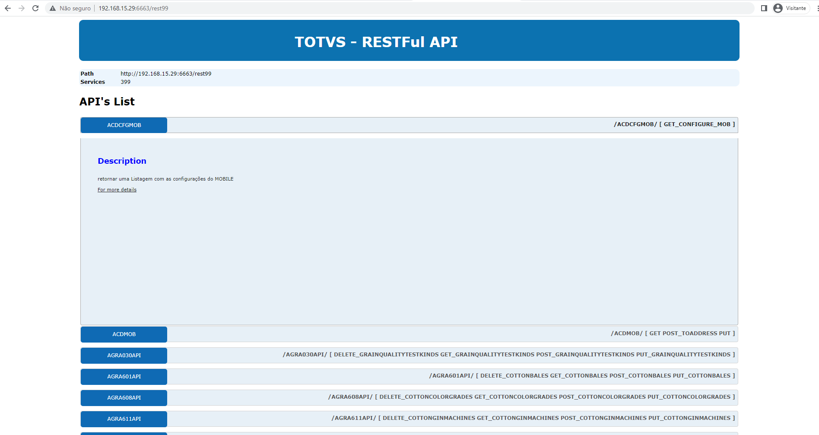Click the API's List heading
819x435 pixels.
[x=107, y=102]
